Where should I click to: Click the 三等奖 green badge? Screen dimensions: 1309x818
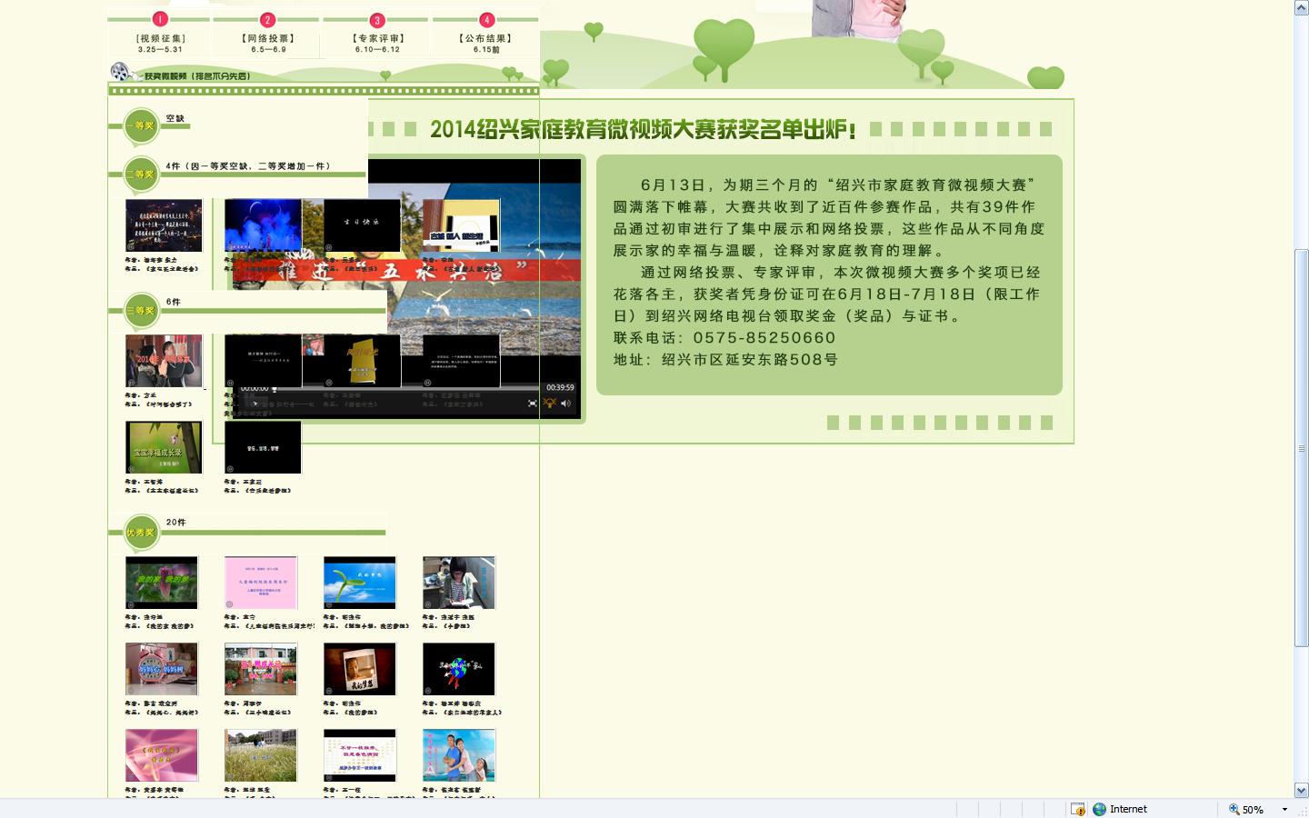(x=141, y=311)
